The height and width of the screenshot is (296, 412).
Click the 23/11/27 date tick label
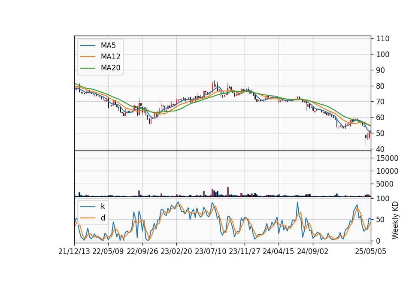point(244,251)
